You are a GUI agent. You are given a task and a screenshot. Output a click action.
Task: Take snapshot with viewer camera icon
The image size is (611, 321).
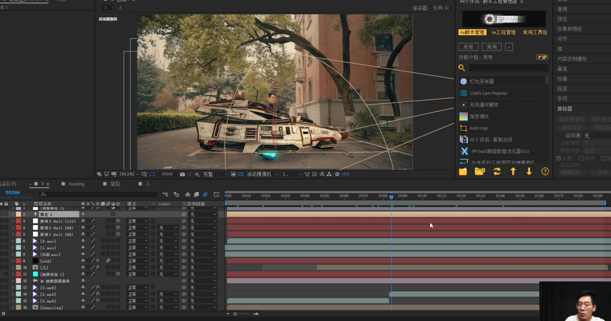point(182,175)
